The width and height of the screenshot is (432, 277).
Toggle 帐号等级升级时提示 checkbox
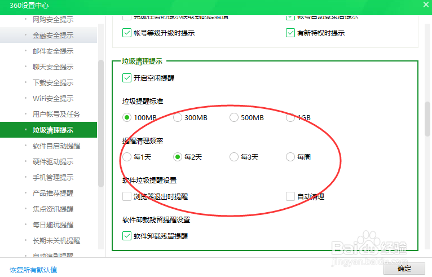(x=127, y=33)
